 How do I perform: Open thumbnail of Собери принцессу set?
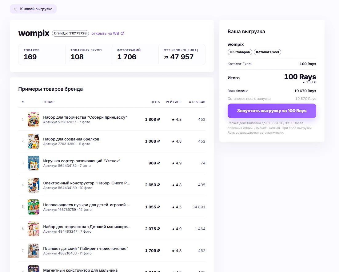tap(34, 120)
